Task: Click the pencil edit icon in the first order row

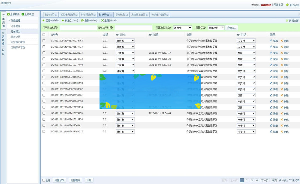Action: pyautogui.click(x=271, y=41)
